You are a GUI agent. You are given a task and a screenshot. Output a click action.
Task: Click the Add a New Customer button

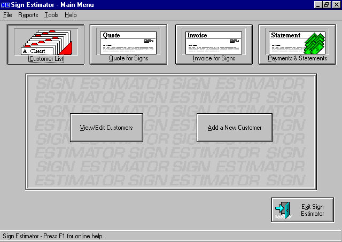235,128
